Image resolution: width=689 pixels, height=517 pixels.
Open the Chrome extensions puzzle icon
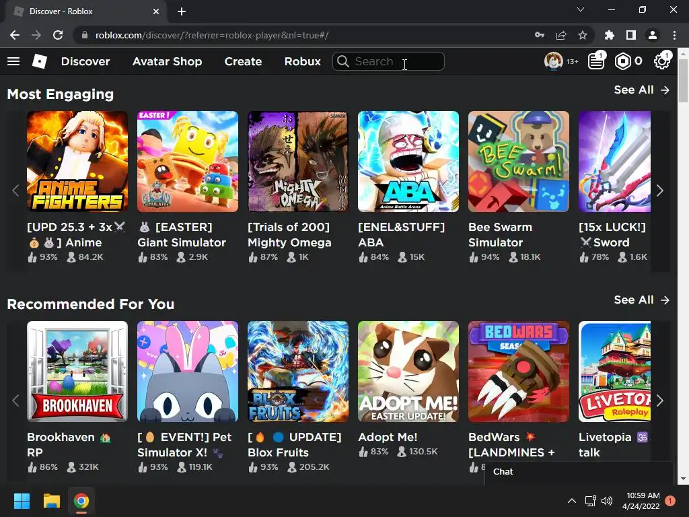tap(609, 35)
